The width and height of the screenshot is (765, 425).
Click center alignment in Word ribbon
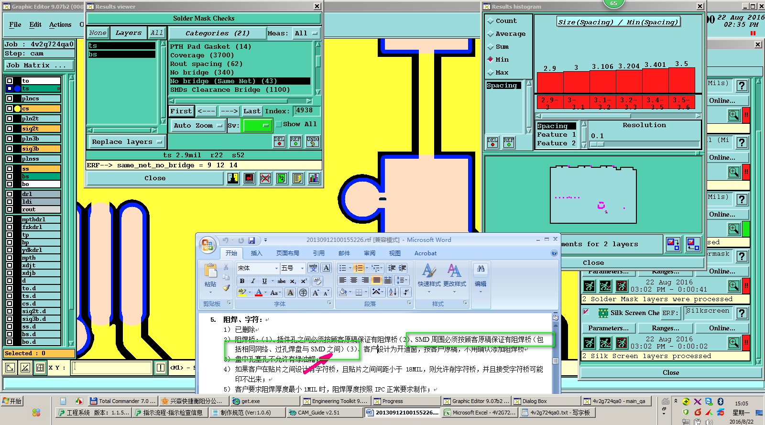click(x=354, y=280)
